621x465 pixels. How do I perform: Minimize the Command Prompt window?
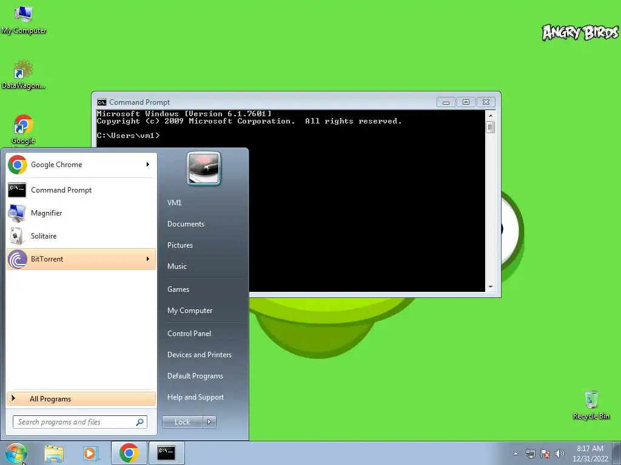pos(446,102)
